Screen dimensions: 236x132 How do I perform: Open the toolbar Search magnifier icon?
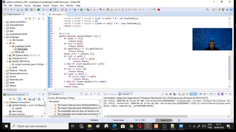click(208, 10)
